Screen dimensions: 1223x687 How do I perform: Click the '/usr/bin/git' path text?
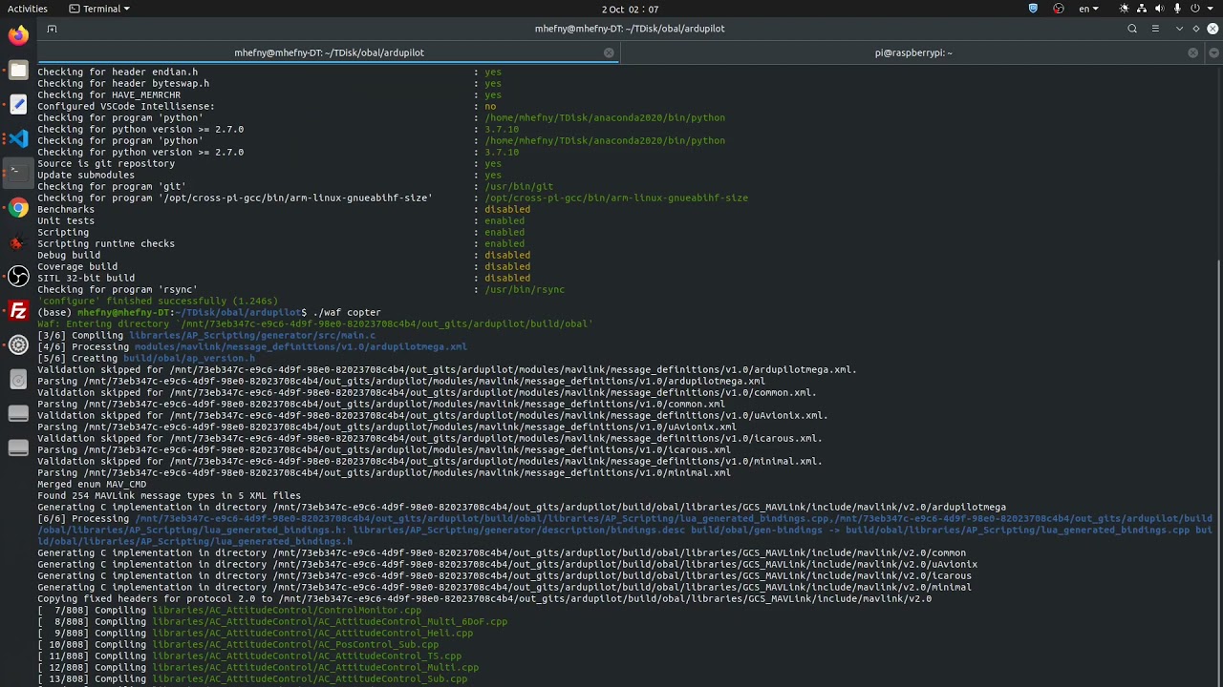[519, 186]
